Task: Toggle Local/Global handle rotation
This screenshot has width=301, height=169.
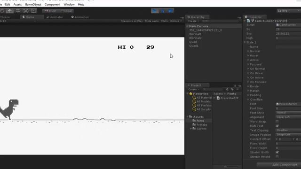Action: coord(66,11)
